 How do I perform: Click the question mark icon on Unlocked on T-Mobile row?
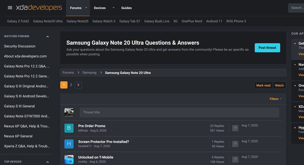(235, 159)
